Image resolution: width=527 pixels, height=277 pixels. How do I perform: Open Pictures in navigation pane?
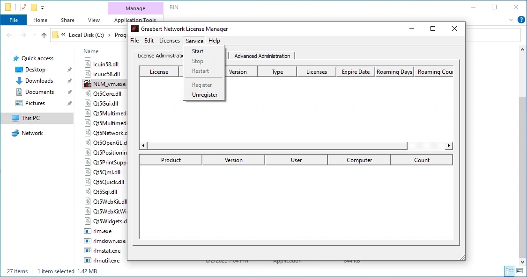tap(35, 103)
